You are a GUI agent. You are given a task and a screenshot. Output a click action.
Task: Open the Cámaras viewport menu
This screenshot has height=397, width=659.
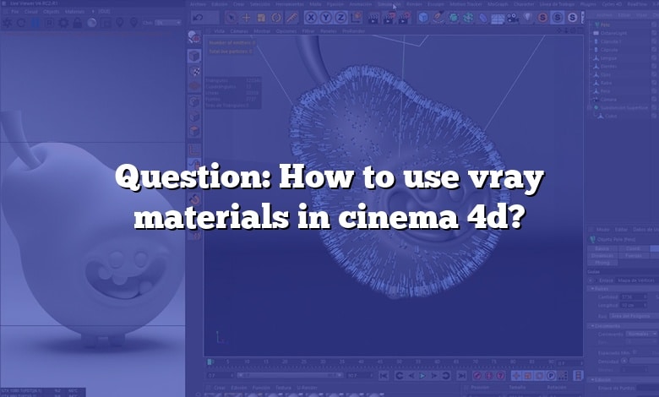click(239, 31)
